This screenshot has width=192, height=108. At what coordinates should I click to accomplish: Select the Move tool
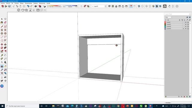(x=2, y=44)
